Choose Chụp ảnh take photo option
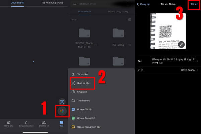This screenshot has height=134, width=201. tap(101, 92)
